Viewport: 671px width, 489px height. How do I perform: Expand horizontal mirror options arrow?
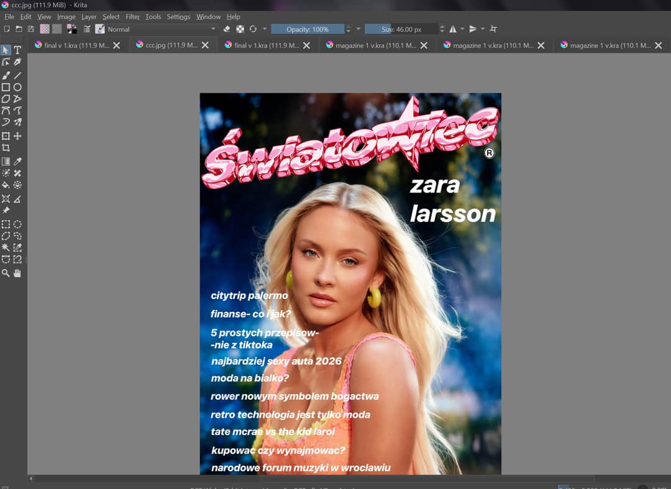(463, 29)
